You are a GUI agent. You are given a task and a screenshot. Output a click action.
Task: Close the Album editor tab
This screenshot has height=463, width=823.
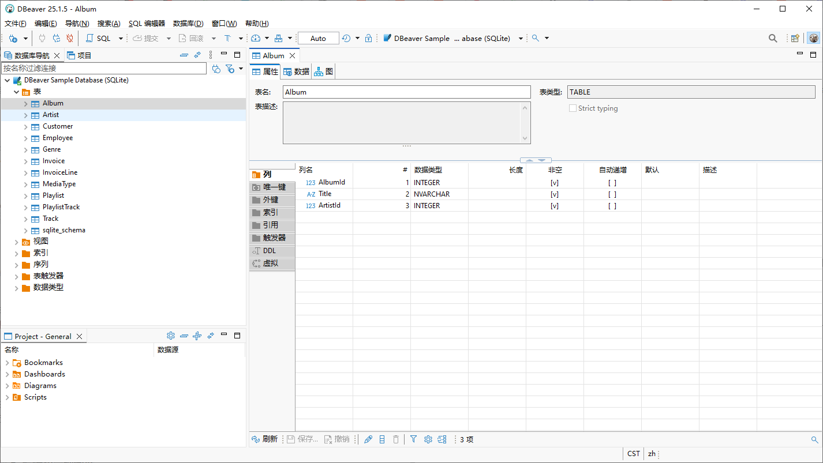(293, 55)
